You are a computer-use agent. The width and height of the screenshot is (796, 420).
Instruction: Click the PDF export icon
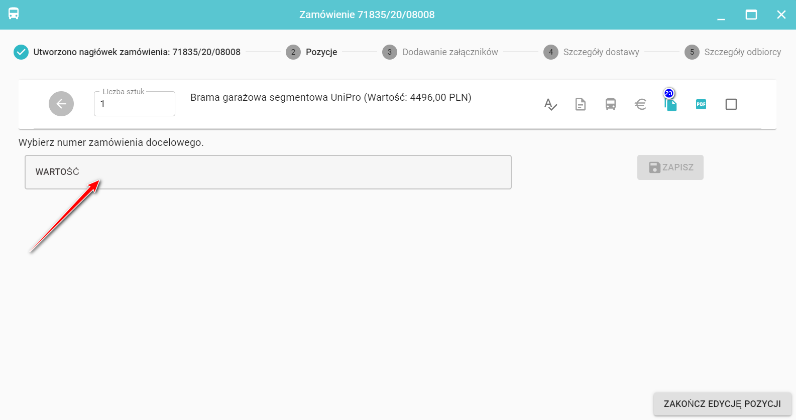click(x=701, y=104)
